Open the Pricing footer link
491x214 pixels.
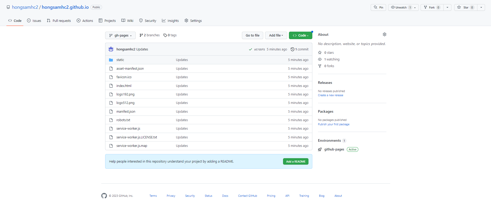click(271, 196)
